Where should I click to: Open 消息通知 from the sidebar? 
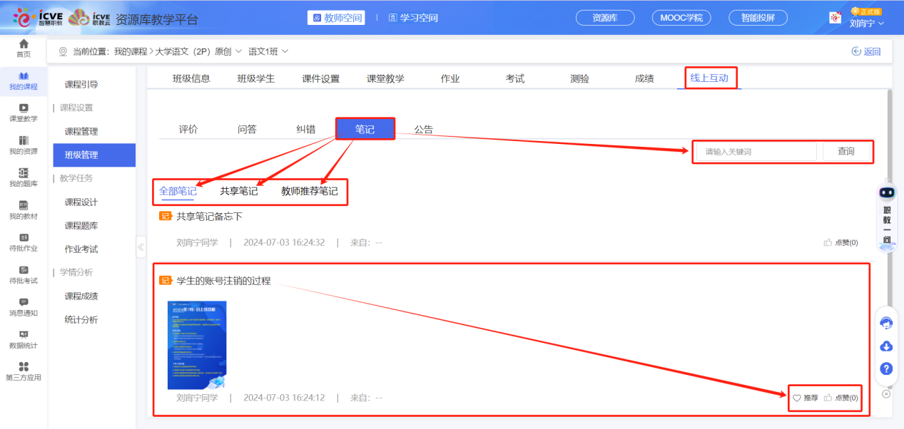[24, 308]
